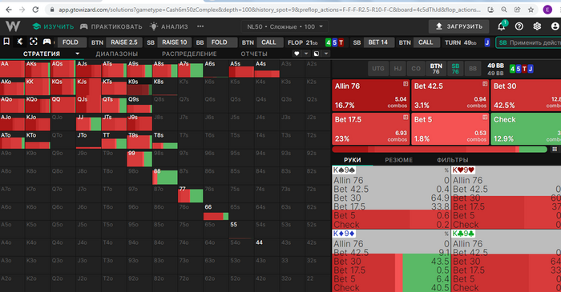
Task: Open the РЕЗЮМЕ tab
Action: tap(398, 160)
